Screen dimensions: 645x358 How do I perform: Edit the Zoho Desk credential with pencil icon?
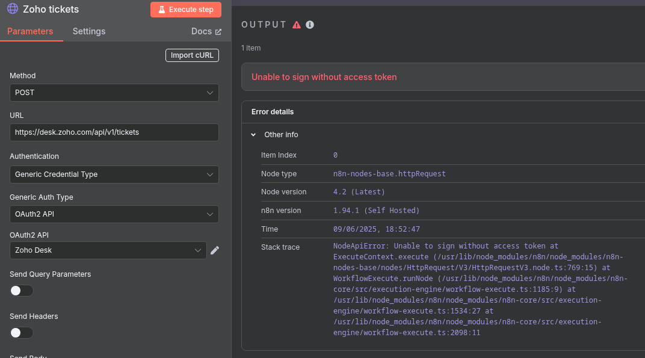click(215, 250)
